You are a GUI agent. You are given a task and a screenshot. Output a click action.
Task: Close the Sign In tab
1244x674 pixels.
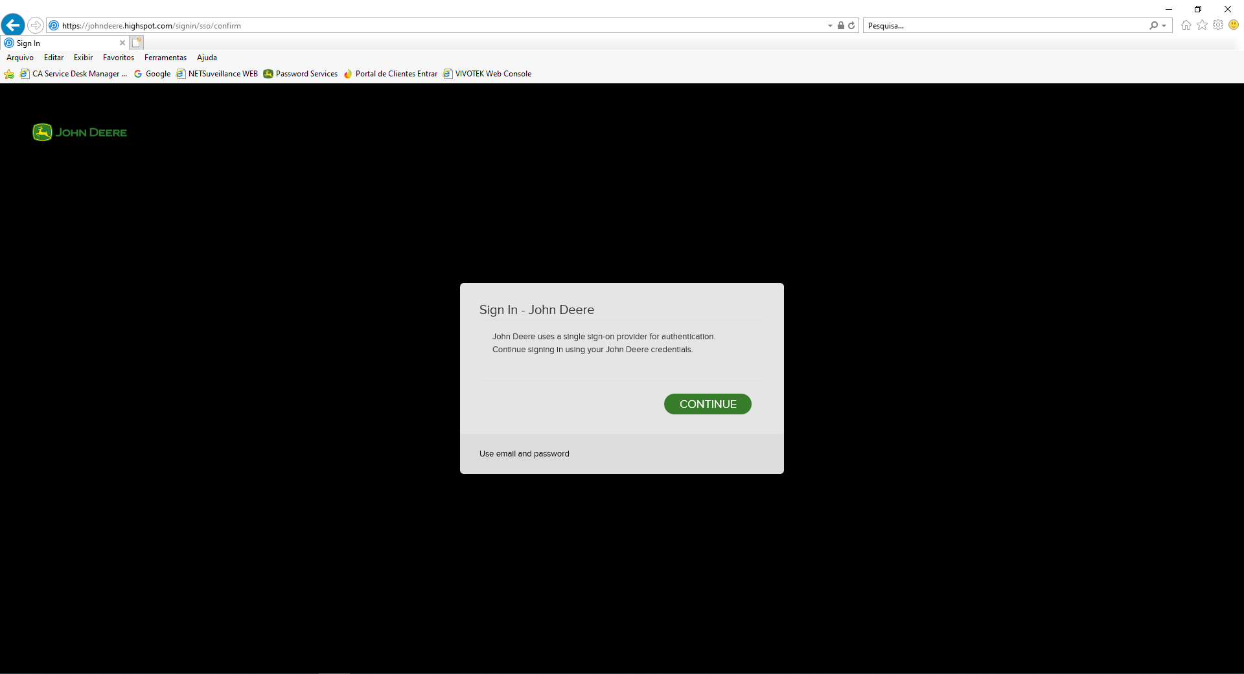[122, 43]
